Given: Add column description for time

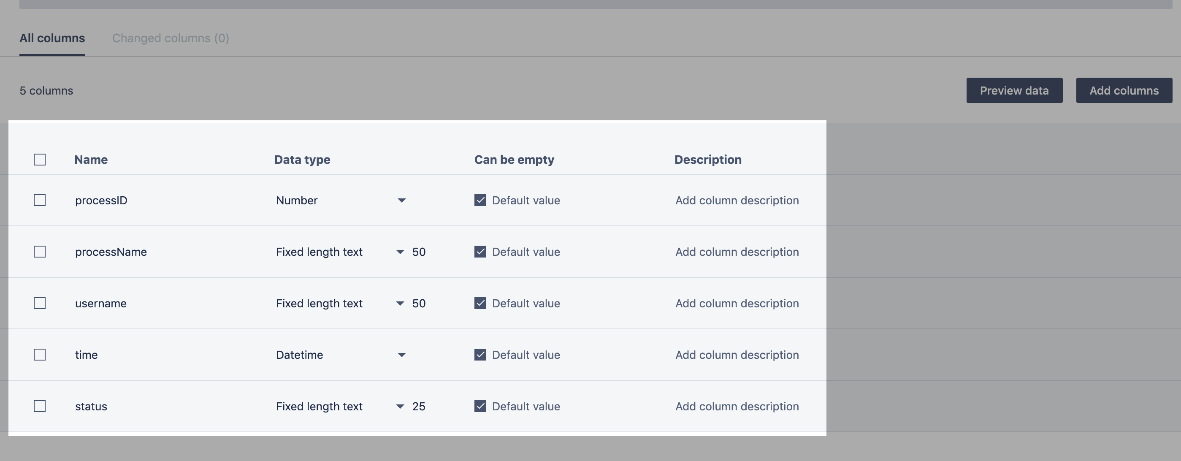Looking at the screenshot, I should tap(737, 355).
